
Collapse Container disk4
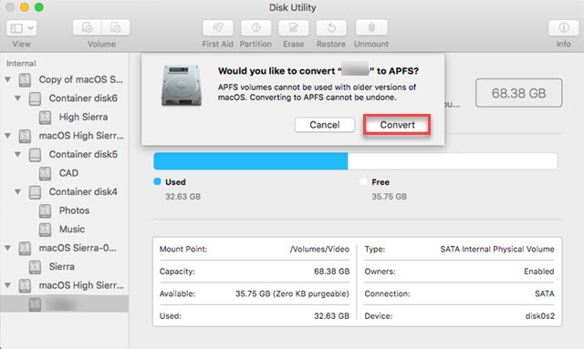17,191
